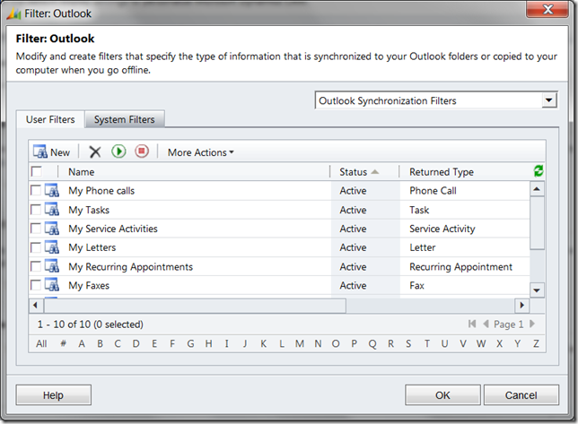The image size is (578, 424).
Task: Click the Delete (X) toolbar icon
Action: click(x=95, y=151)
